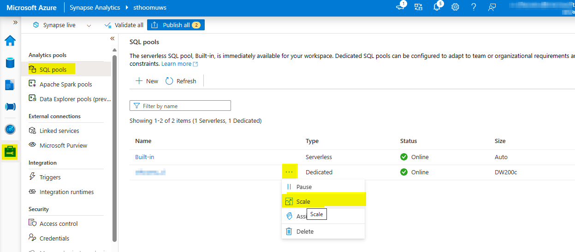Viewport: 575px width, 252px height.
Task: Open the feedback megaphone icon
Action: [x=400, y=7]
